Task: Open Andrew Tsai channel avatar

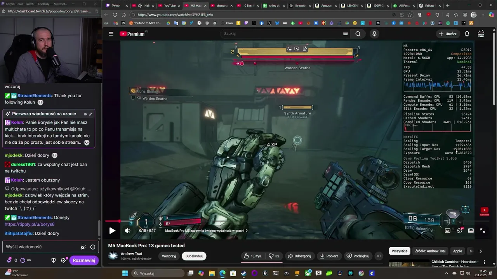Action: tap(113, 256)
